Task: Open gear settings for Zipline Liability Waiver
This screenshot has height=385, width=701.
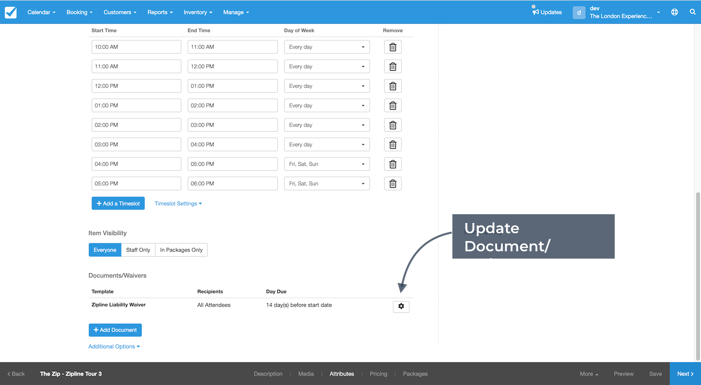Action: point(401,306)
